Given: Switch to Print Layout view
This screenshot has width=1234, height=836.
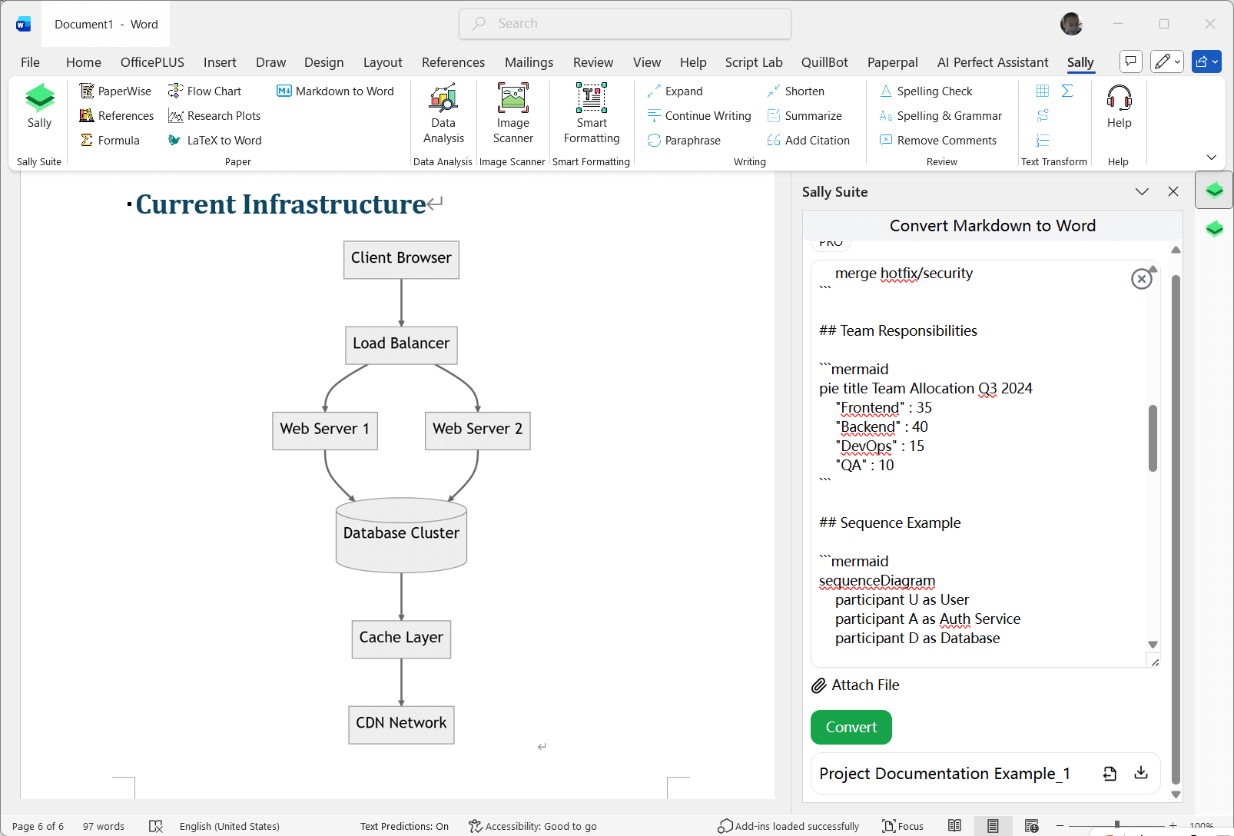Looking at the screenshot, I should pyautogui.click(x=993, y=826).
